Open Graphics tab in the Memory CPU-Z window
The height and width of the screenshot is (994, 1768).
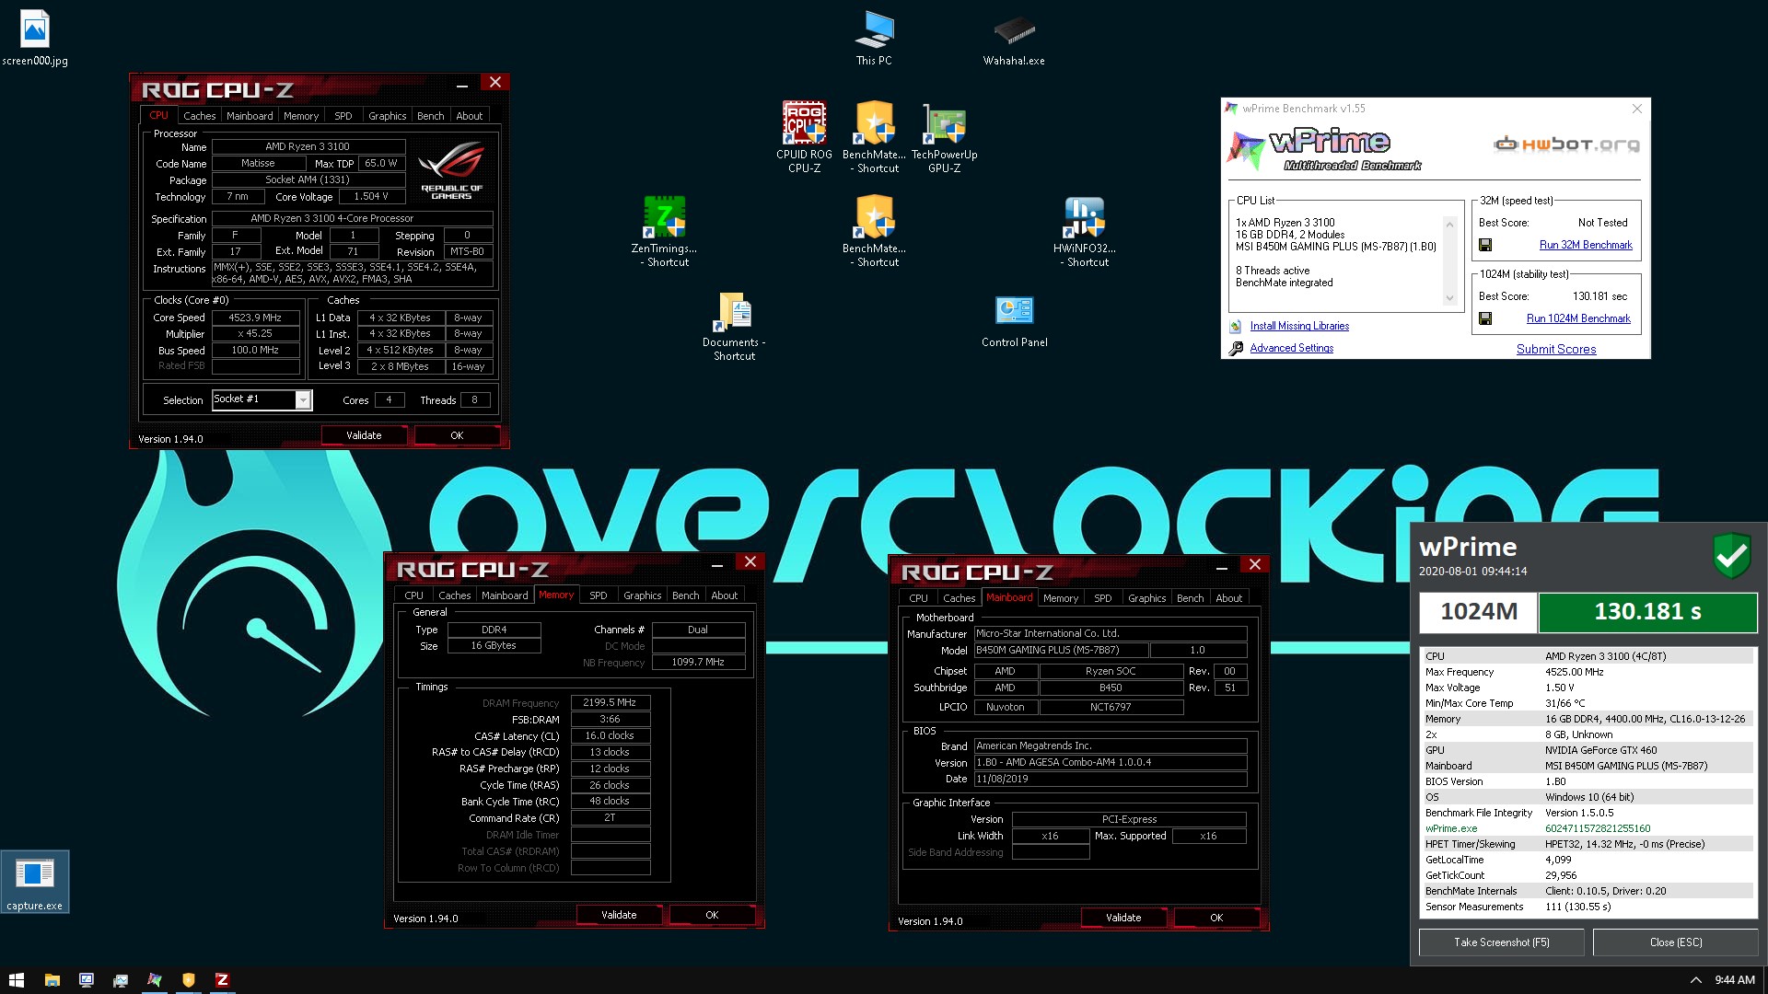(x=642, y=595)
